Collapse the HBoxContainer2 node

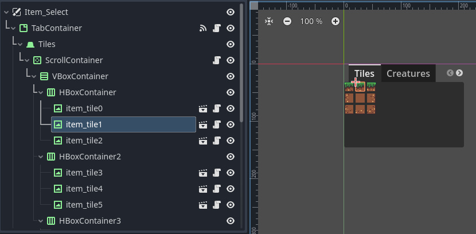pos(41,157)
